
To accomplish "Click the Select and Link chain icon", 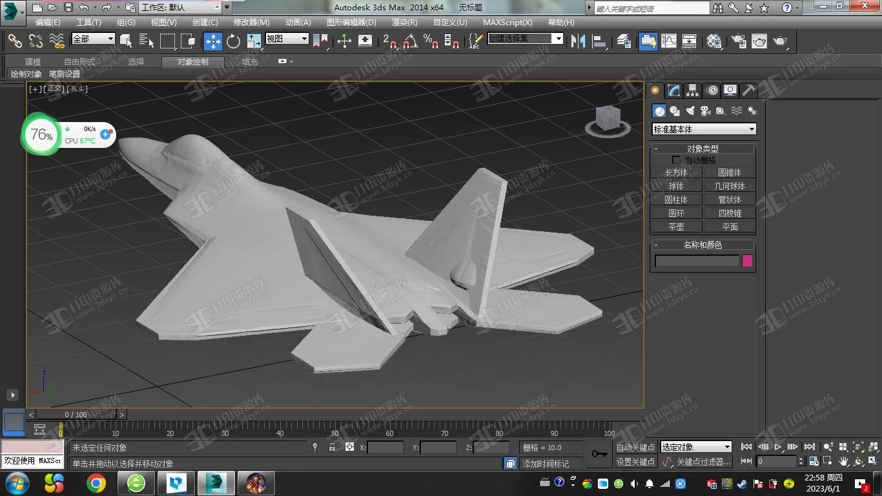I will 14,41.
